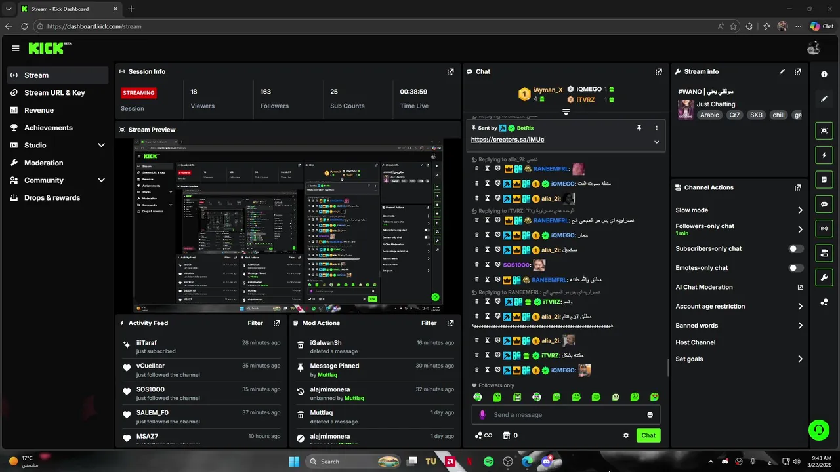Open Discord from the taskbar
The height and width of the screenshot is (472, 840).
pos(546,462)
